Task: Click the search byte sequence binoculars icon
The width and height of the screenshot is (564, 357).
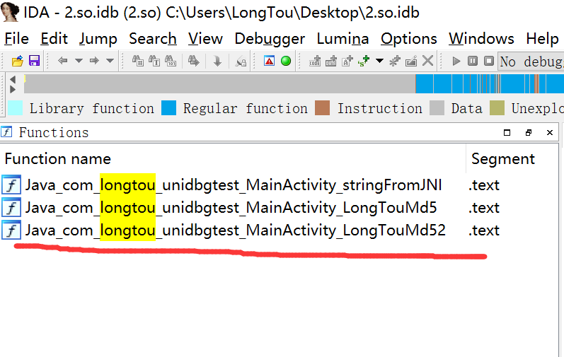Action: 171,61
